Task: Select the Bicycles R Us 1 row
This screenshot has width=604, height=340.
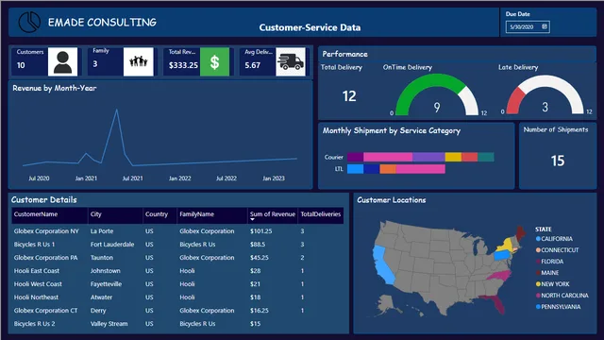Action: (177, 245)
